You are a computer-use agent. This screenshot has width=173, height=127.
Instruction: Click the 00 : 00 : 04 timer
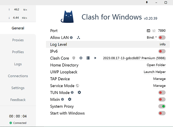click(x=18, y=116)
